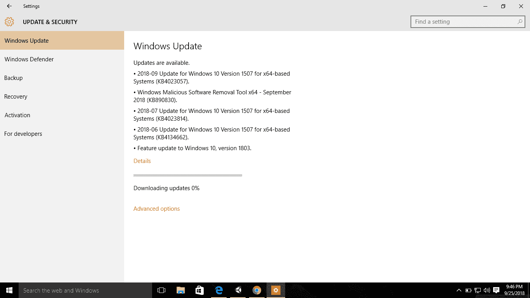Image resolution: width=530 pixels, height=298 pixels.
Task: Click the Update & Security gear icon
Action: pyautogui.click(x=9, y=22)
